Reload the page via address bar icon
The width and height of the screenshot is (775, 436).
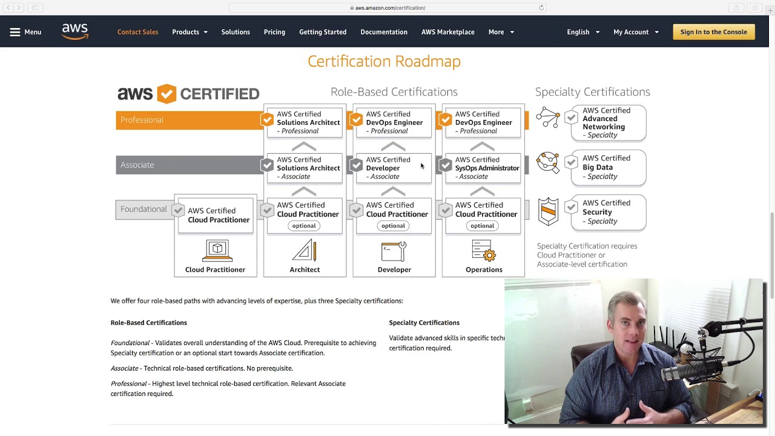541,8
